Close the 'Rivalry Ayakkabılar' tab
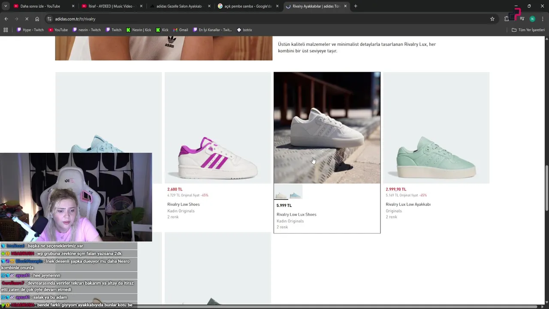This screenshot has width=549, height=309. 345,6
